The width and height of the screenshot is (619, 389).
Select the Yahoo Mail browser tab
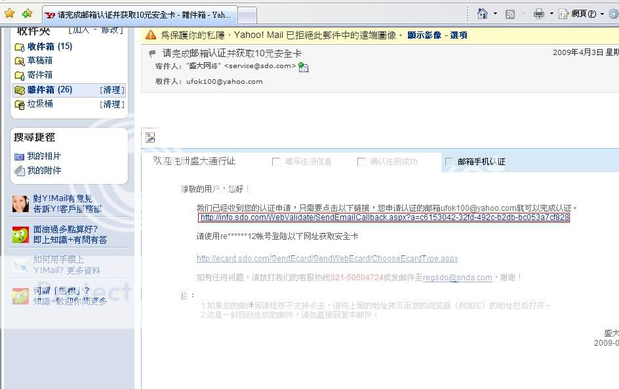138,14
